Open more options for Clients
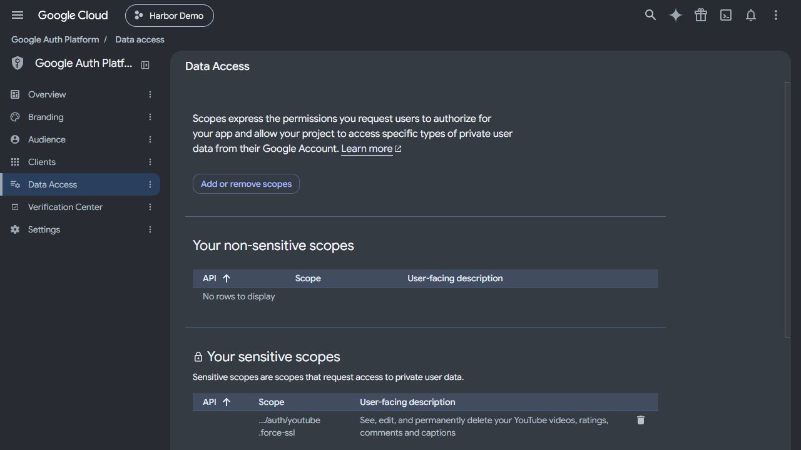 [150, 162]
